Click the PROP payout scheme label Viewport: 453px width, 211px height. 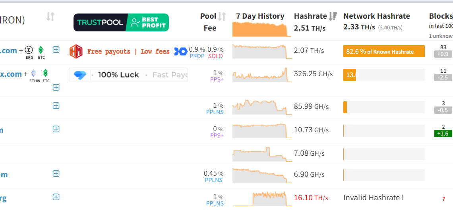point(197,56)
